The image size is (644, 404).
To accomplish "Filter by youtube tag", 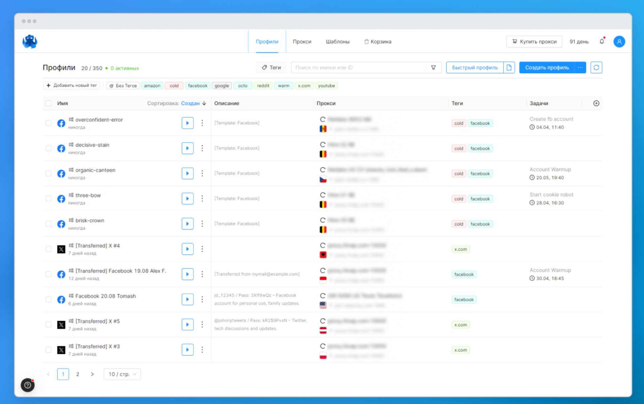I will [x=326, y=86].
